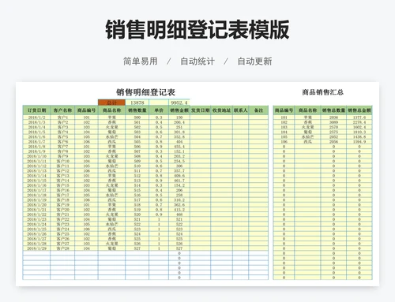
Task: Click the date cell 2018/1/10
Action: [x=36, y=156]
